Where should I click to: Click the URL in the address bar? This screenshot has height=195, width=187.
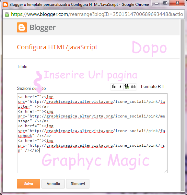point(97,14)
